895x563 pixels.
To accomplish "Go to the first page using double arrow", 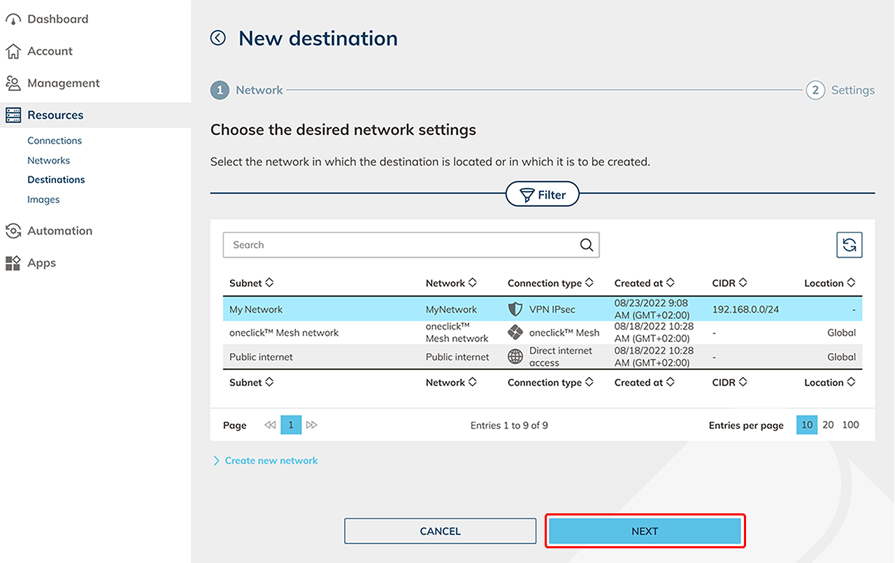I will click(x=270, y=425).
